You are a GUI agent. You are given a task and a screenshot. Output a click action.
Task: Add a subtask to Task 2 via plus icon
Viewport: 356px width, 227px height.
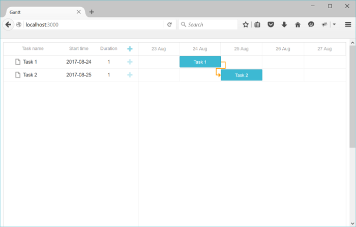pyautogui.click(x=130, y=75)
